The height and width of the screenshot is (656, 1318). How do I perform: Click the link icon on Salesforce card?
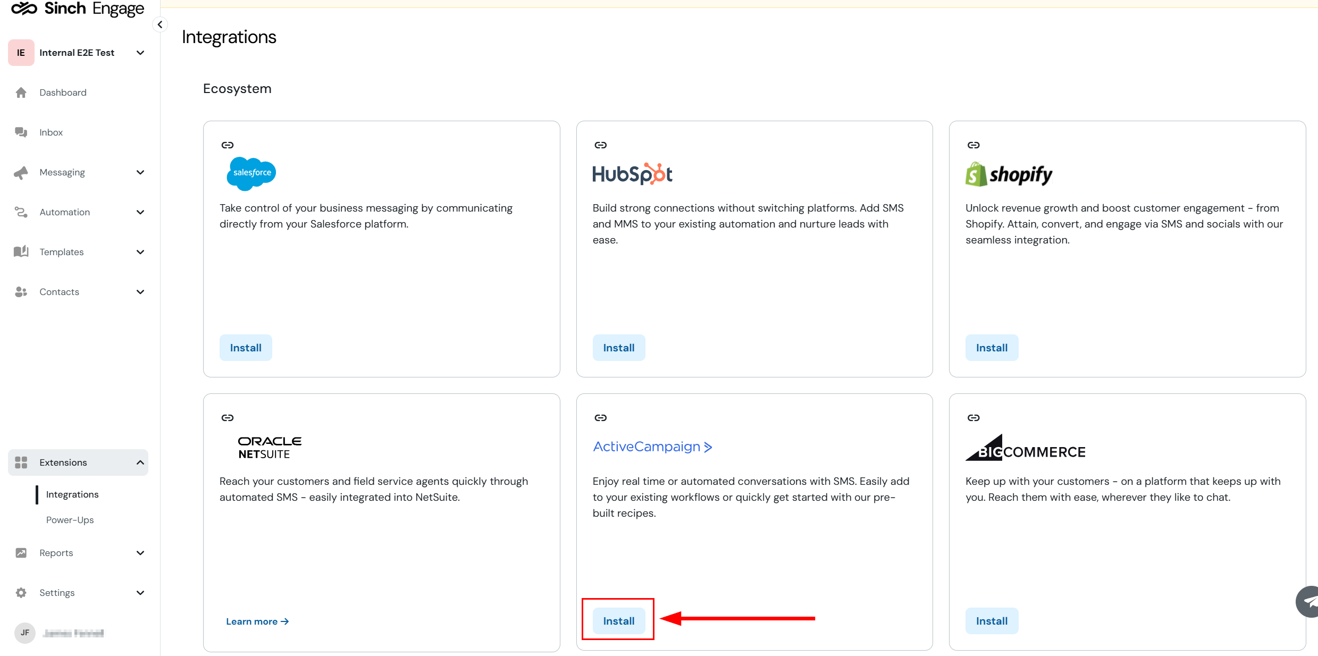(x=228, y=145)
